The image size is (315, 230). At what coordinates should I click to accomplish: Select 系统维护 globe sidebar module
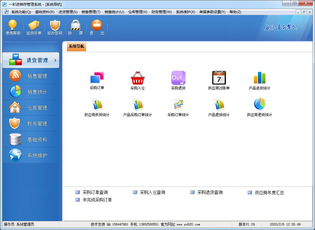31,155
